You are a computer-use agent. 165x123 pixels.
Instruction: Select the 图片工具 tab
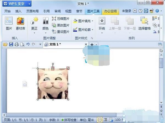click(x=93, y=11)
